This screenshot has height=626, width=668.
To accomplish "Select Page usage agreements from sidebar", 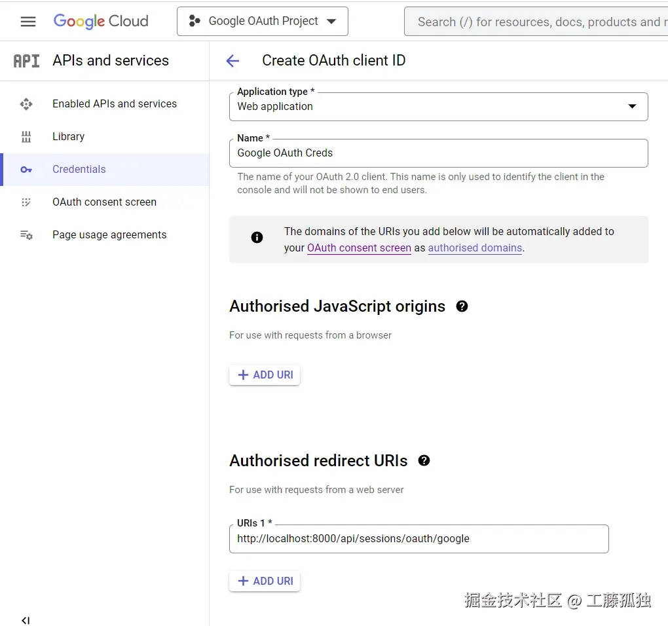I will (109, 234).
